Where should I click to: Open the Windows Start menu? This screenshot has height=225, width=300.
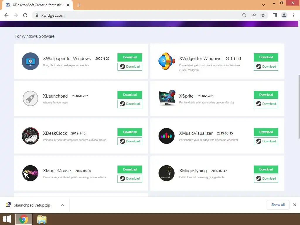pos(7,219)
